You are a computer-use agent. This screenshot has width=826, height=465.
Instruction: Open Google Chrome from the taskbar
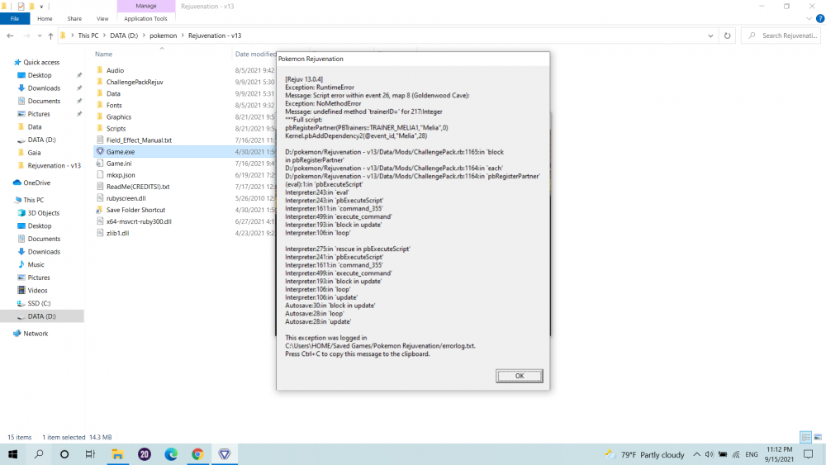(x=197, y=454)
